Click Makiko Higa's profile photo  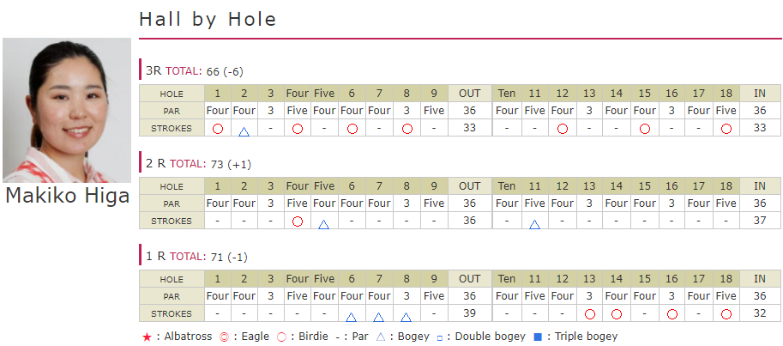pyautogui.click(x=67, y=110)
